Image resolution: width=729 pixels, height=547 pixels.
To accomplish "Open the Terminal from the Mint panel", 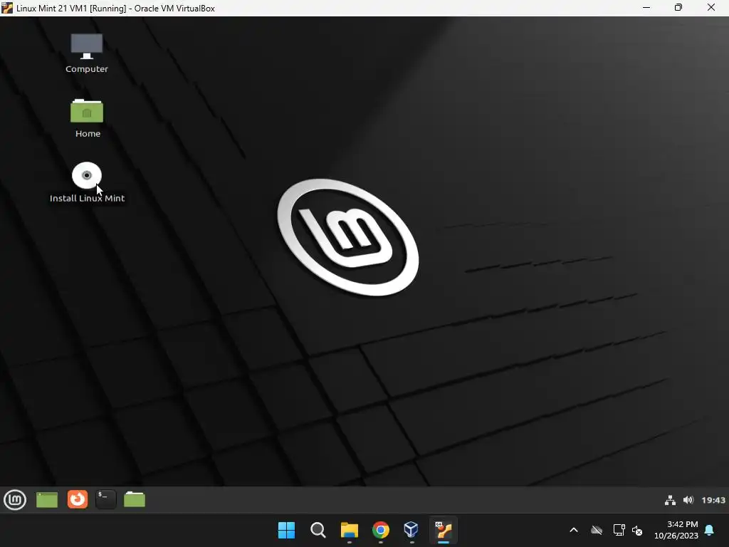I will click(x=106, y=499).
